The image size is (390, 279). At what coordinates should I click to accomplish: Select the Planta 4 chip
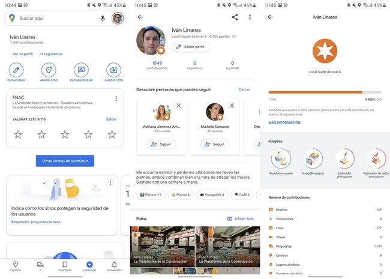click(181, 195)
